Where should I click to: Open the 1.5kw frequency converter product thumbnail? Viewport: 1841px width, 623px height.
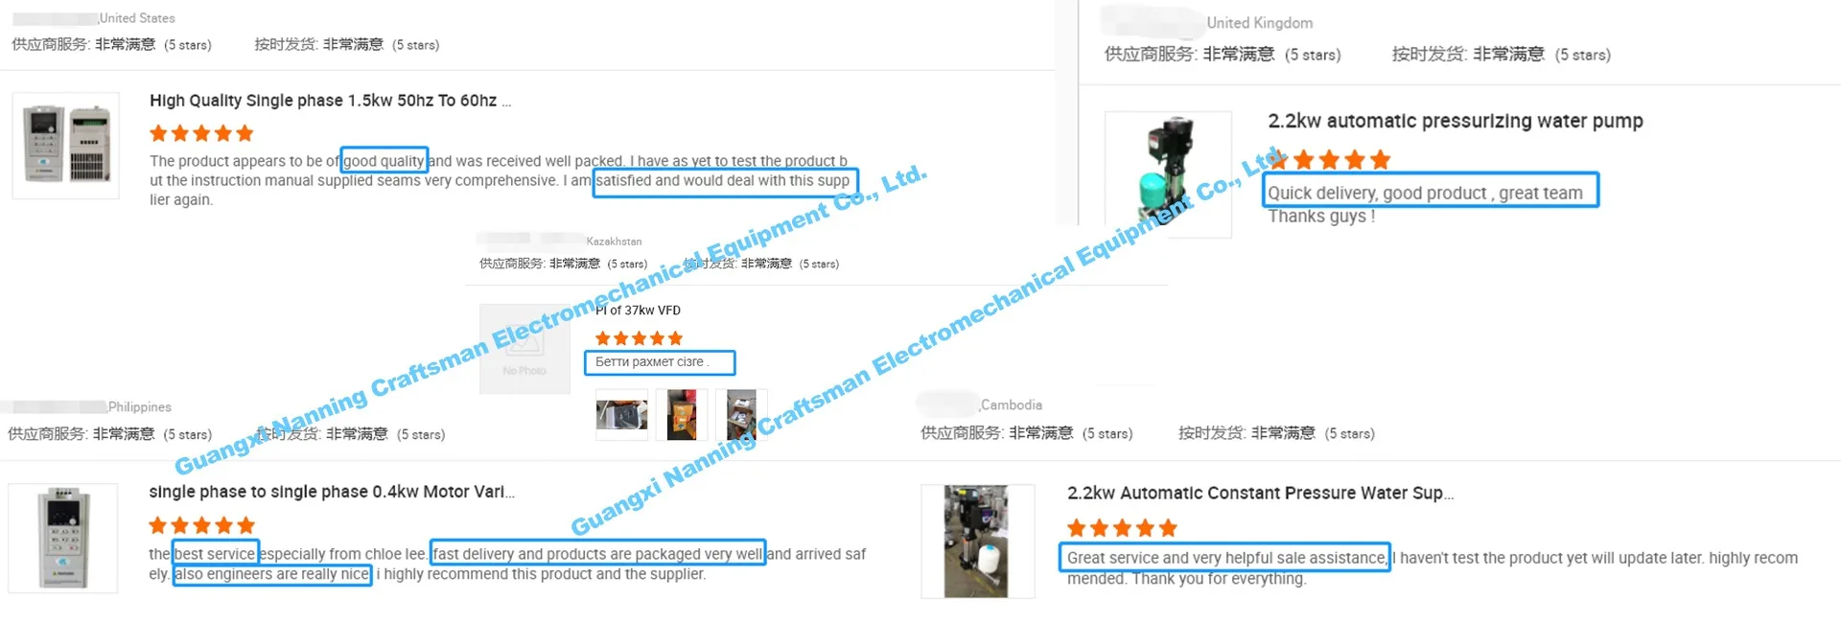coord(66,146)
